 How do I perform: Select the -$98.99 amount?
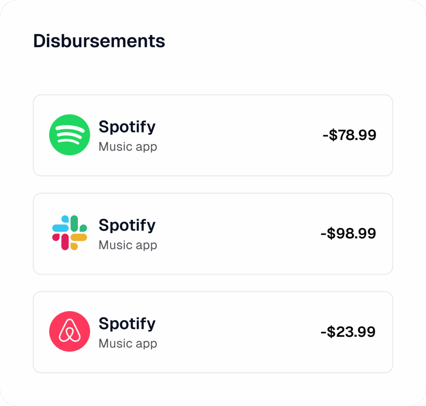click(x=348, y=233)
